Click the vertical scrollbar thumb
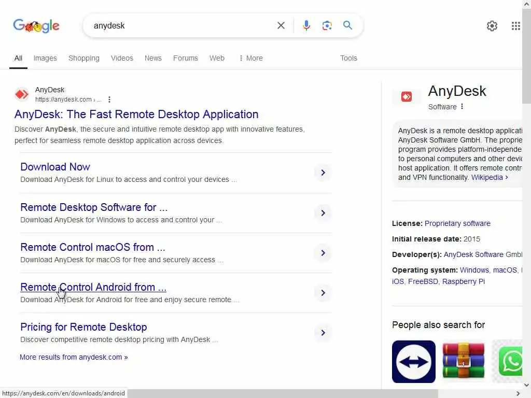531x398 pixels. (x=526, y=56)
